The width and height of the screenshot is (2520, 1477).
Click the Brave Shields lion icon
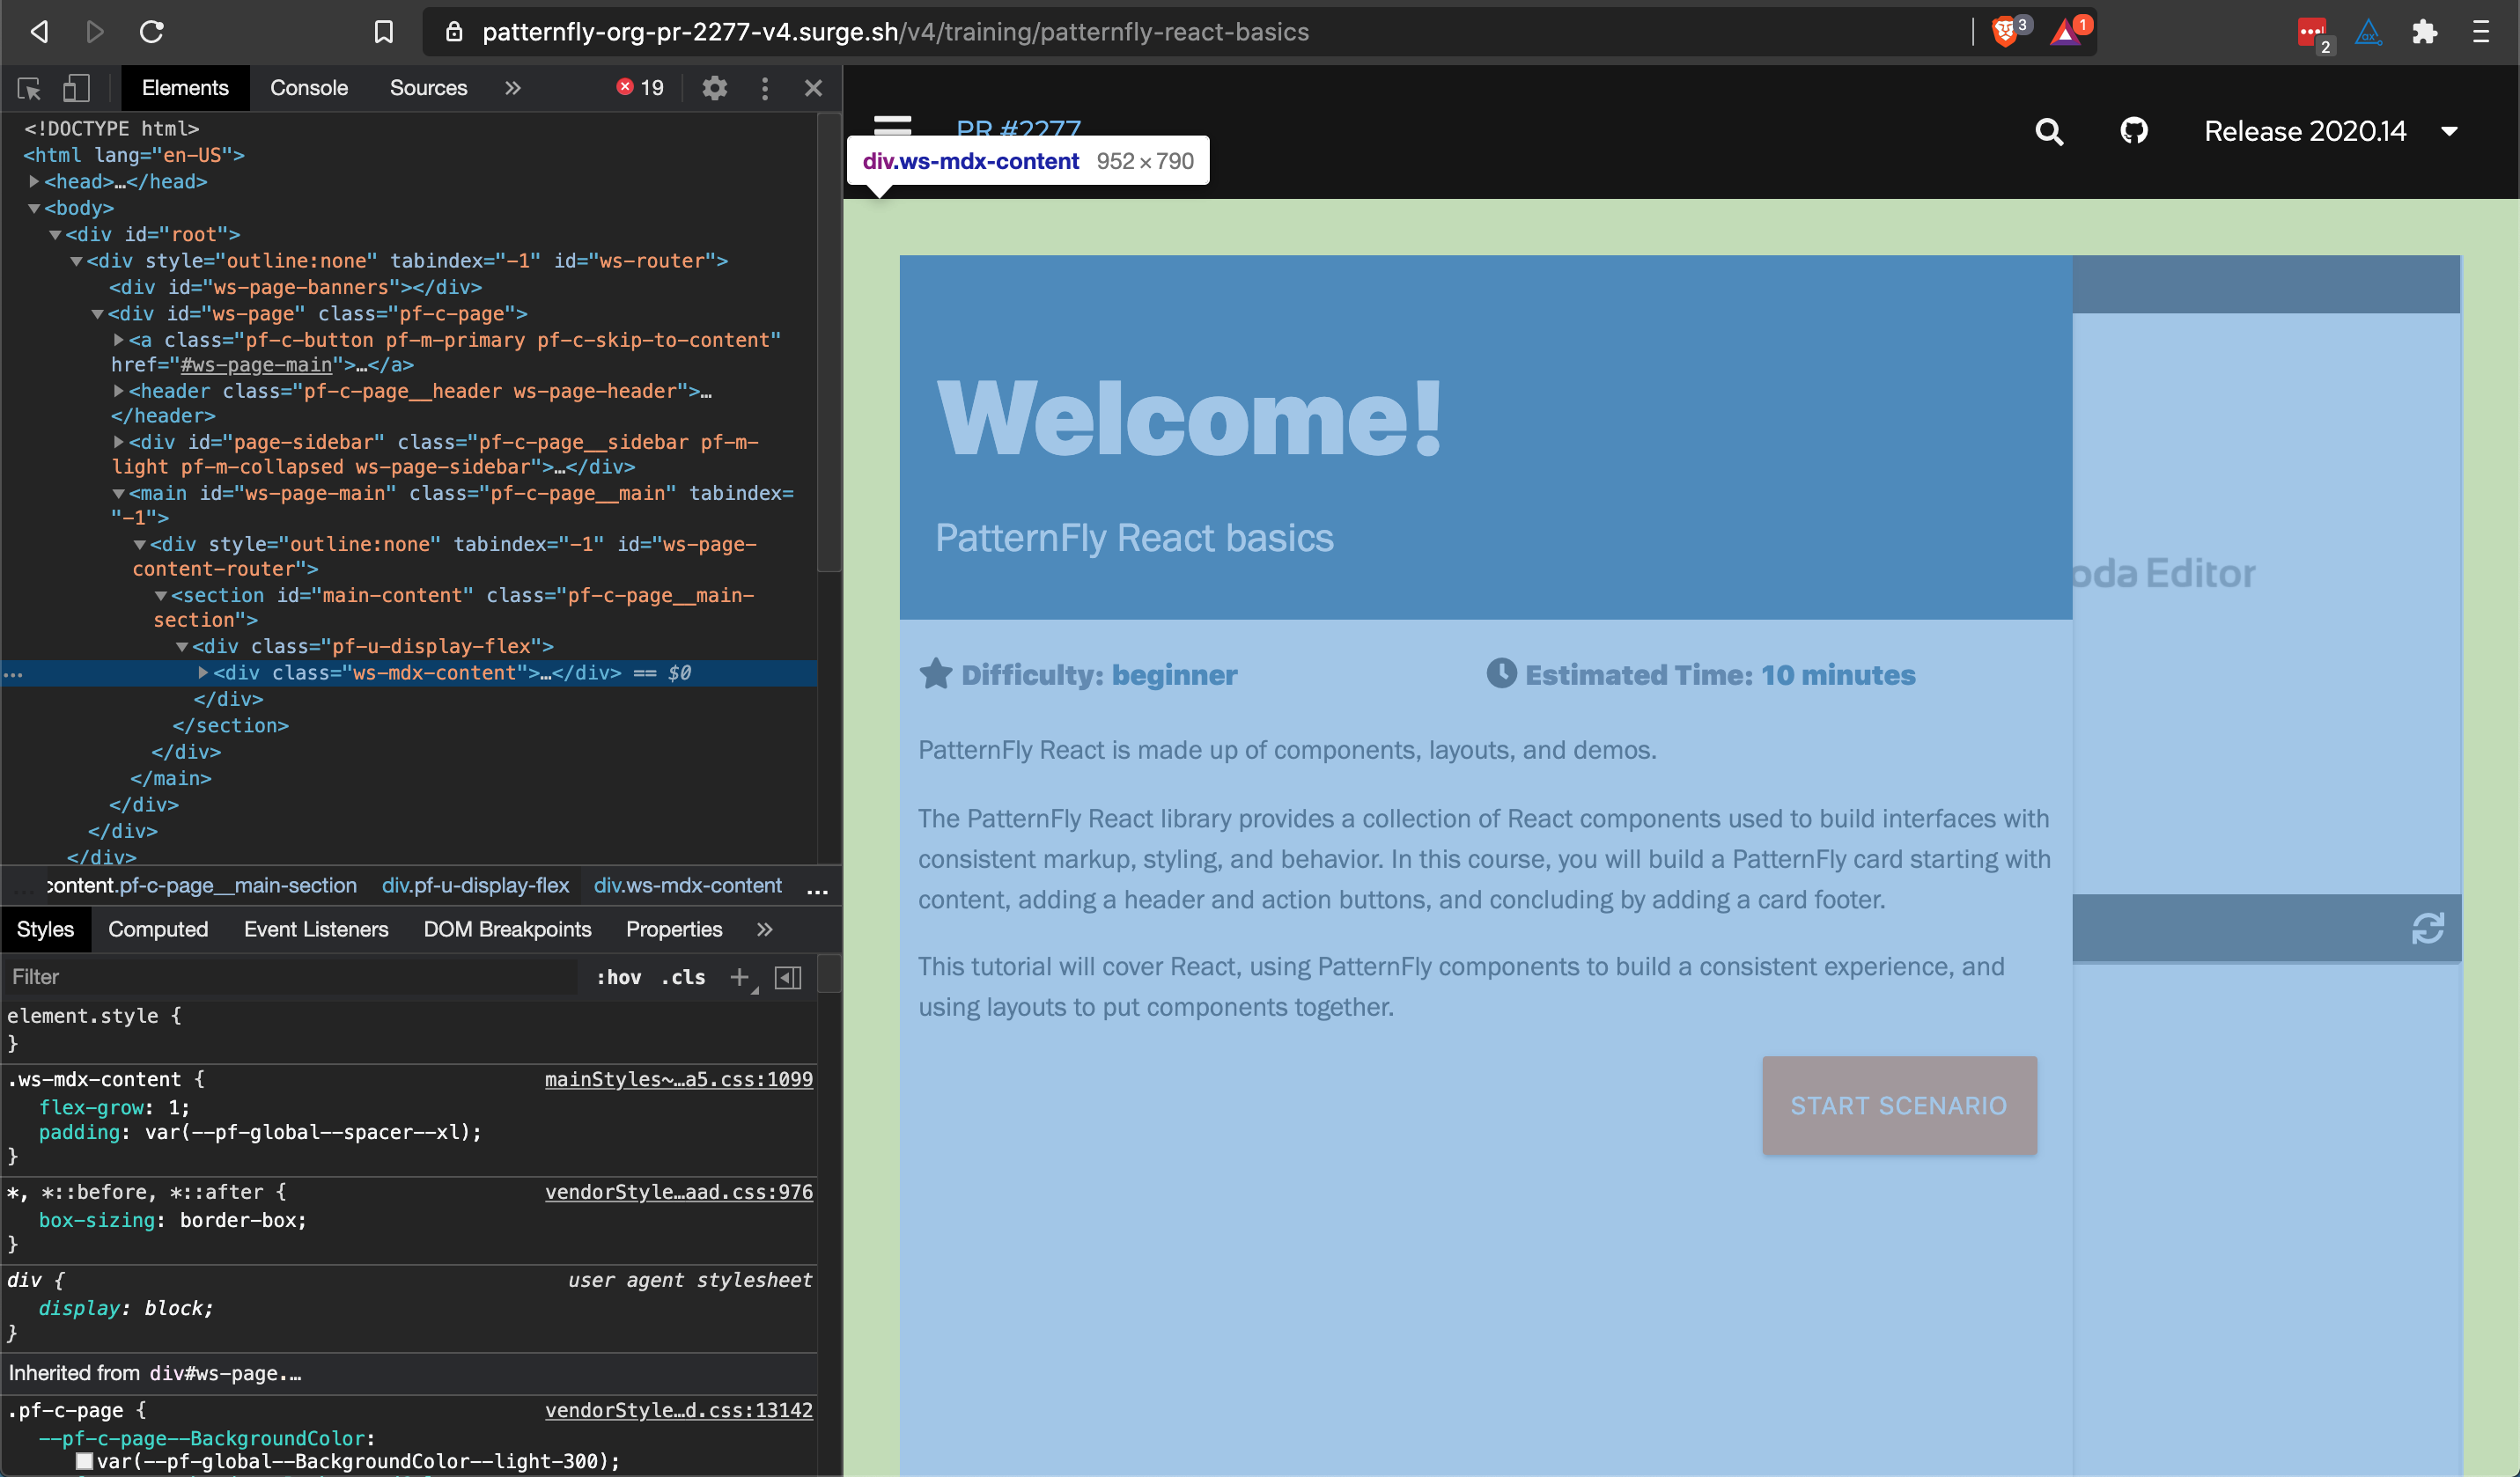coord(2004,32)
